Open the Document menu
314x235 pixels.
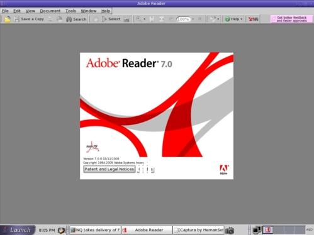50,11
